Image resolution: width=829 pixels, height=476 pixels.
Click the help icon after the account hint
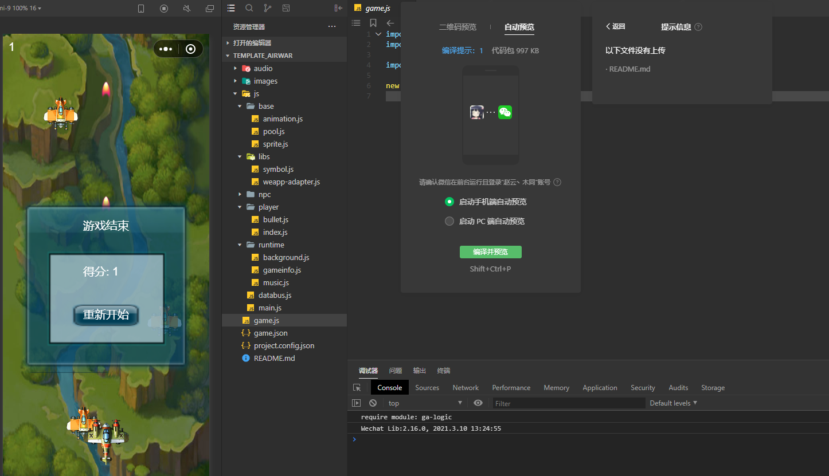(x=557, y=182)
